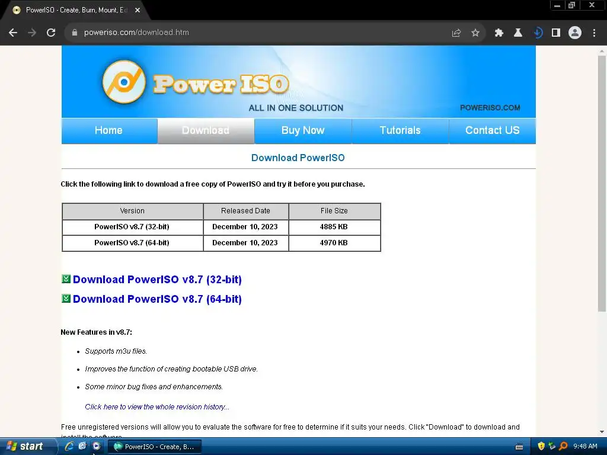Click the magnifier tray icon
Viewport: 607px width, 455px height.
click(x=563, y=447)
